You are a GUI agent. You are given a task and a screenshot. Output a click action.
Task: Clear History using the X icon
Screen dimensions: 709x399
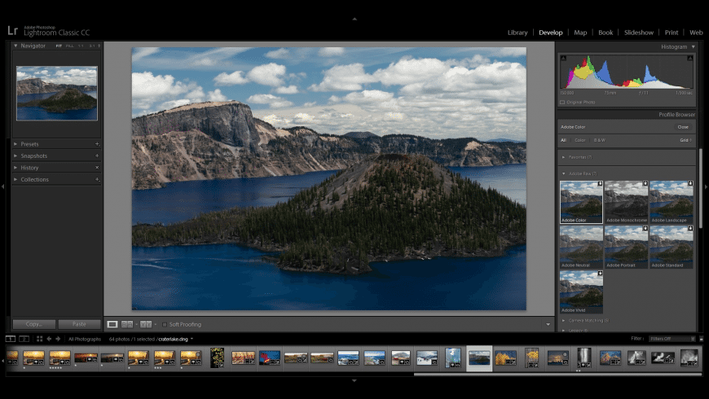point(97,168)
